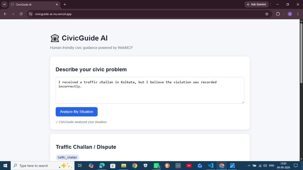This screenshot has width=303, height=170.
Task: Click the address bar URL civicguide-ai-nu.vercel.app
Action: tap(53, 14)
